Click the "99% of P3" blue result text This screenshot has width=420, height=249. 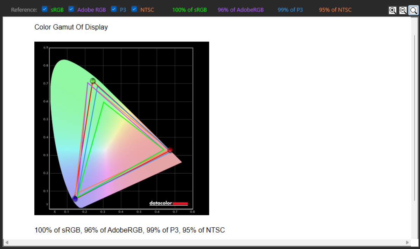[x=290, y=10]
